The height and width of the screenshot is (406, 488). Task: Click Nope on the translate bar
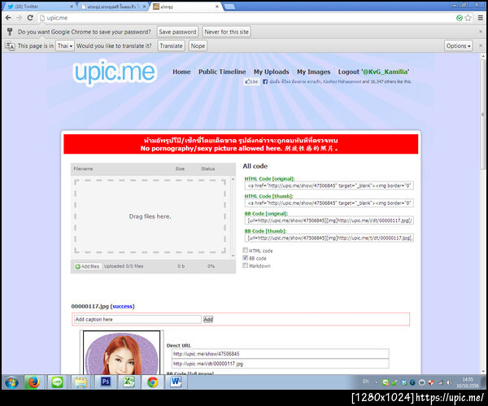[198, 46]
